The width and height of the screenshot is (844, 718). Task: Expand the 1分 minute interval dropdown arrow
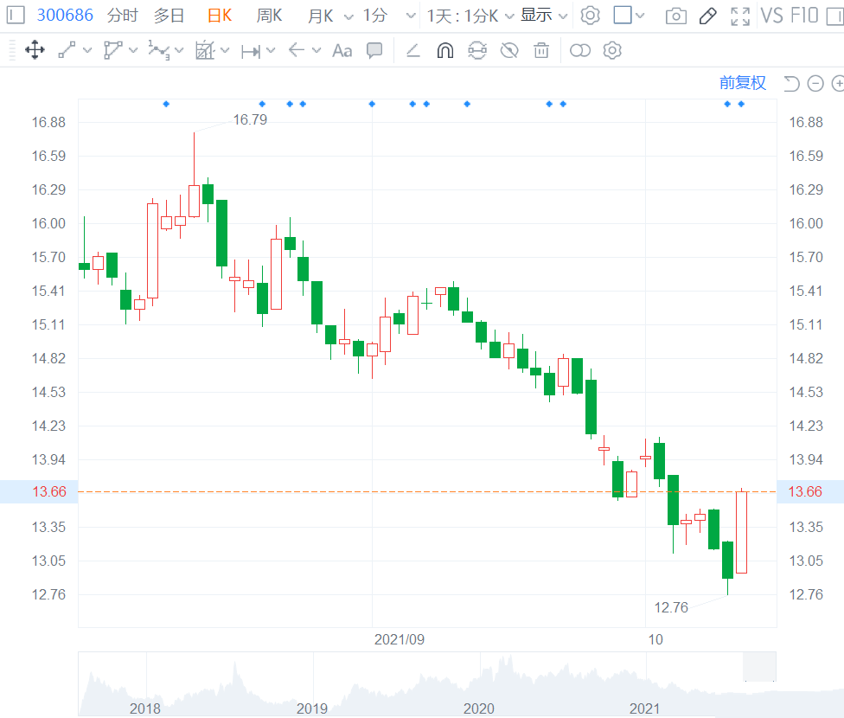click(411, 16)
